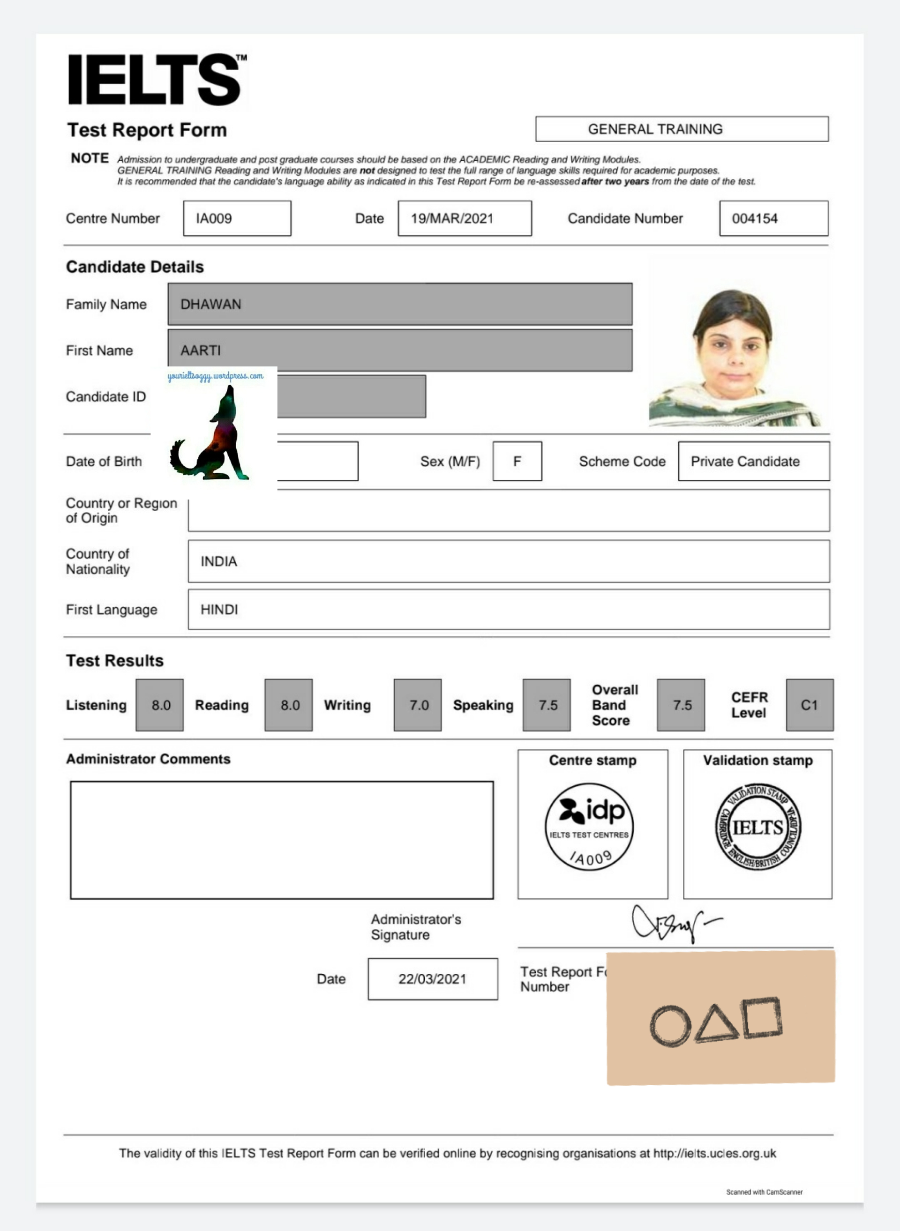Click the Centre Number field IA009

(x=237, y=218)
